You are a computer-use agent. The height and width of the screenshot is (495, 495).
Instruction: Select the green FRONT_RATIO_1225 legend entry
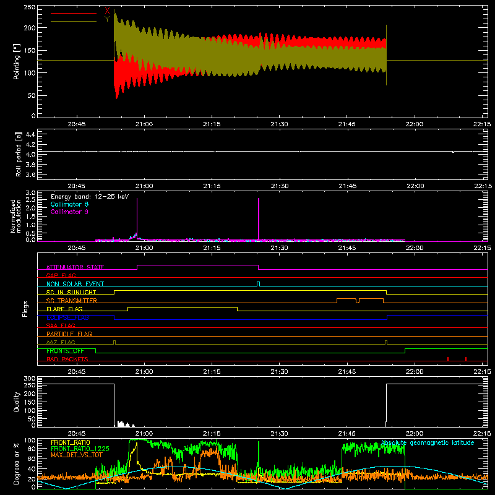[x=80, y=448]
